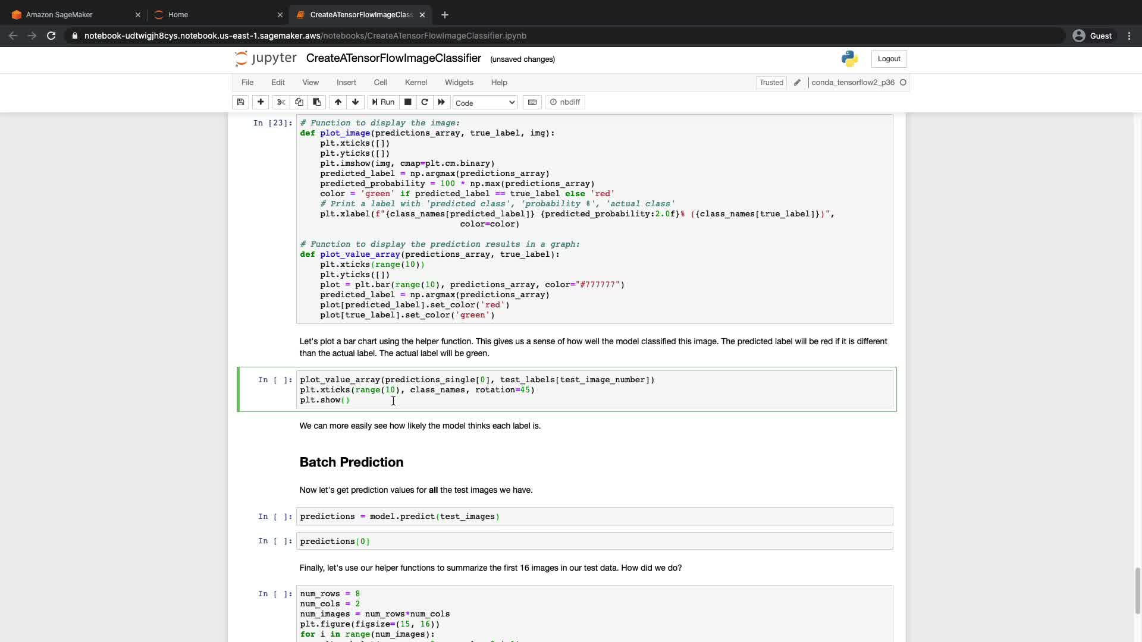The height and width of the screenshot is (642, 1142).
Task: Click the predictions[0] code cell
Action: pos(594,542)
